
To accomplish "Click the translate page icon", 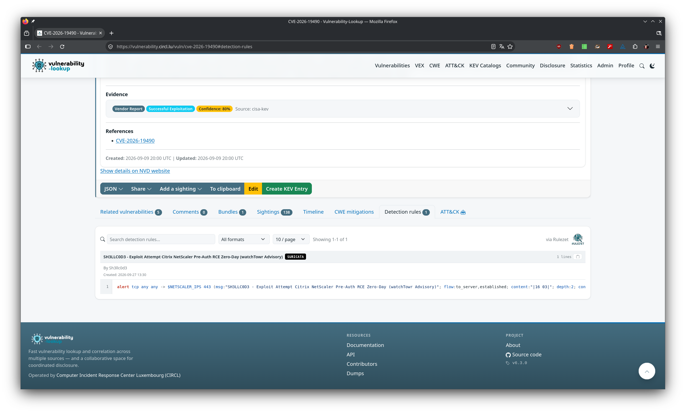I will [502, 47].
